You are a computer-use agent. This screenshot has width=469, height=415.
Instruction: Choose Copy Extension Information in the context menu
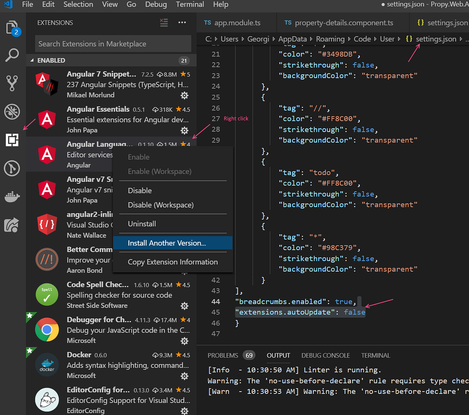(x=173, y=262)
